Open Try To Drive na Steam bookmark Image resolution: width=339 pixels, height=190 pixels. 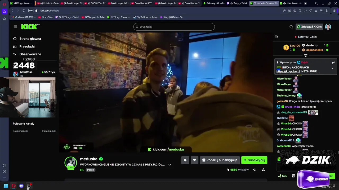(145, 17)
